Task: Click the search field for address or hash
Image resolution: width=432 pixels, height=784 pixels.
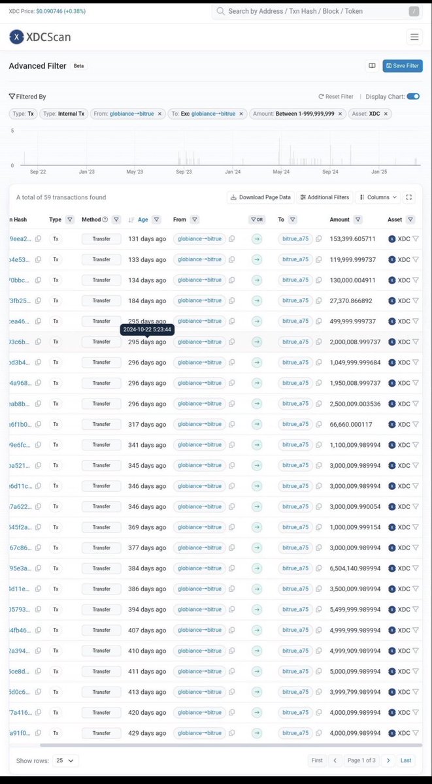Action: click(x=317, y=11)
